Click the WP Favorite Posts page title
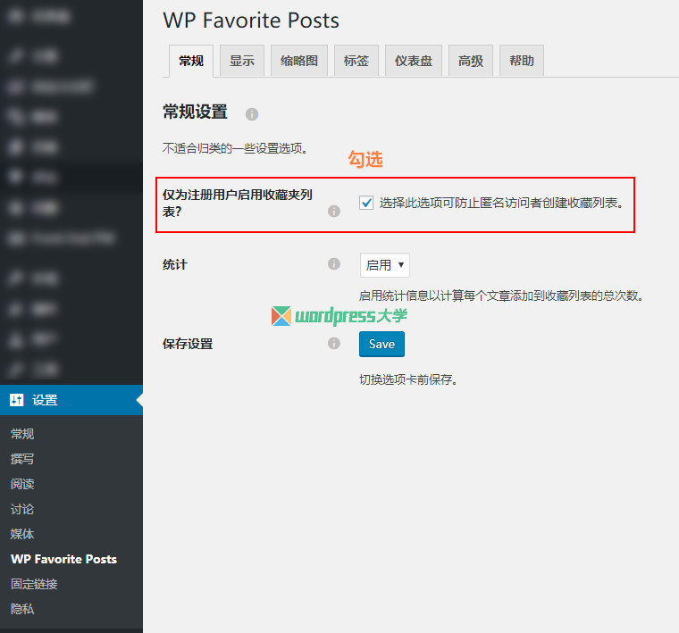 tap(251, 21)
